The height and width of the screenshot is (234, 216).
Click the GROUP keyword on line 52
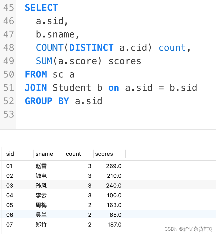39,101
